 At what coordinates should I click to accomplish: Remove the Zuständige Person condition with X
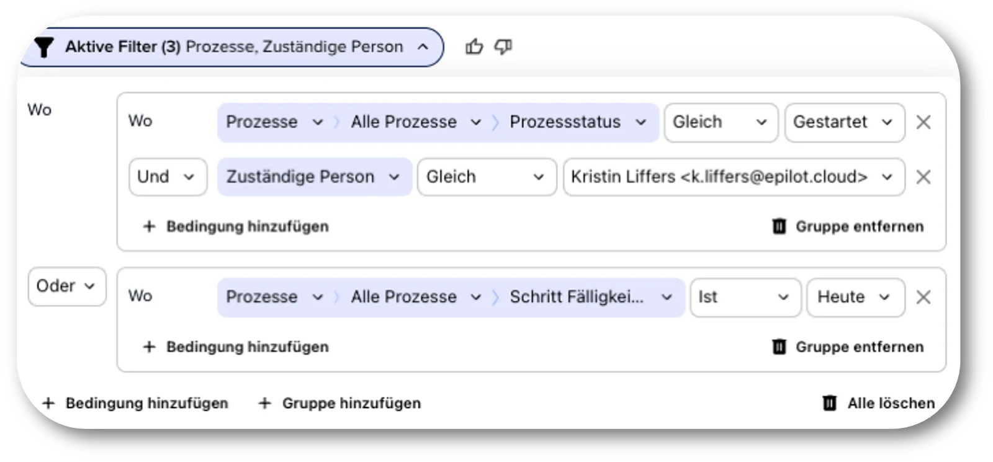(x=923, y=177)
